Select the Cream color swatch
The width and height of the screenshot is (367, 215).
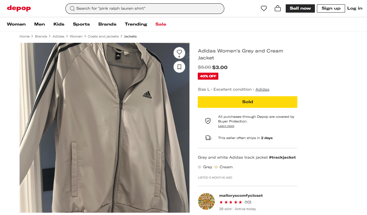216,167
